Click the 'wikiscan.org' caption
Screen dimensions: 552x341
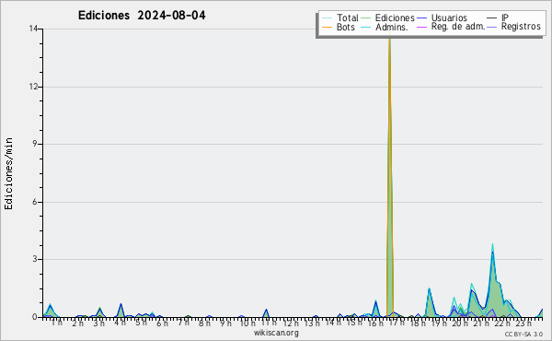pyautogui.click(x=276, y=333)
